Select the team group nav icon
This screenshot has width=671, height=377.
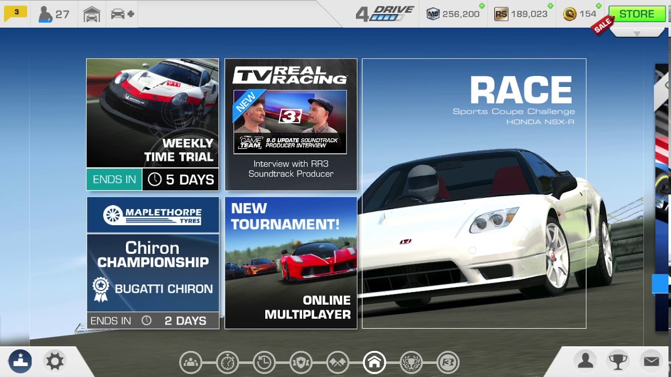(191, 362)
